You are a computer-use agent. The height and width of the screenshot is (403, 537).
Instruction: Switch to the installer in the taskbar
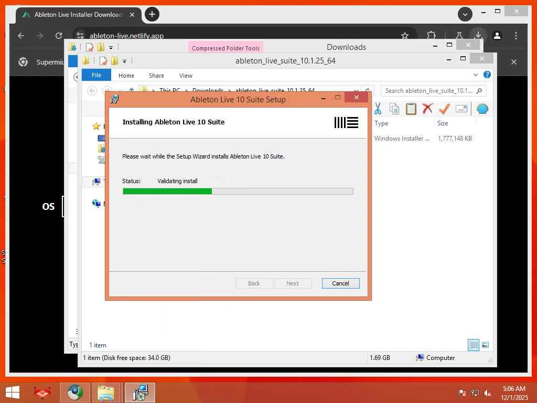(x=140, y=393)
